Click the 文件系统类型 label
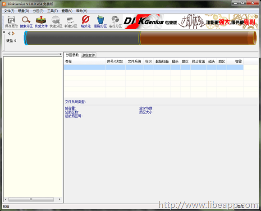Viewport: 261px width, 211px height. [75, 102]
